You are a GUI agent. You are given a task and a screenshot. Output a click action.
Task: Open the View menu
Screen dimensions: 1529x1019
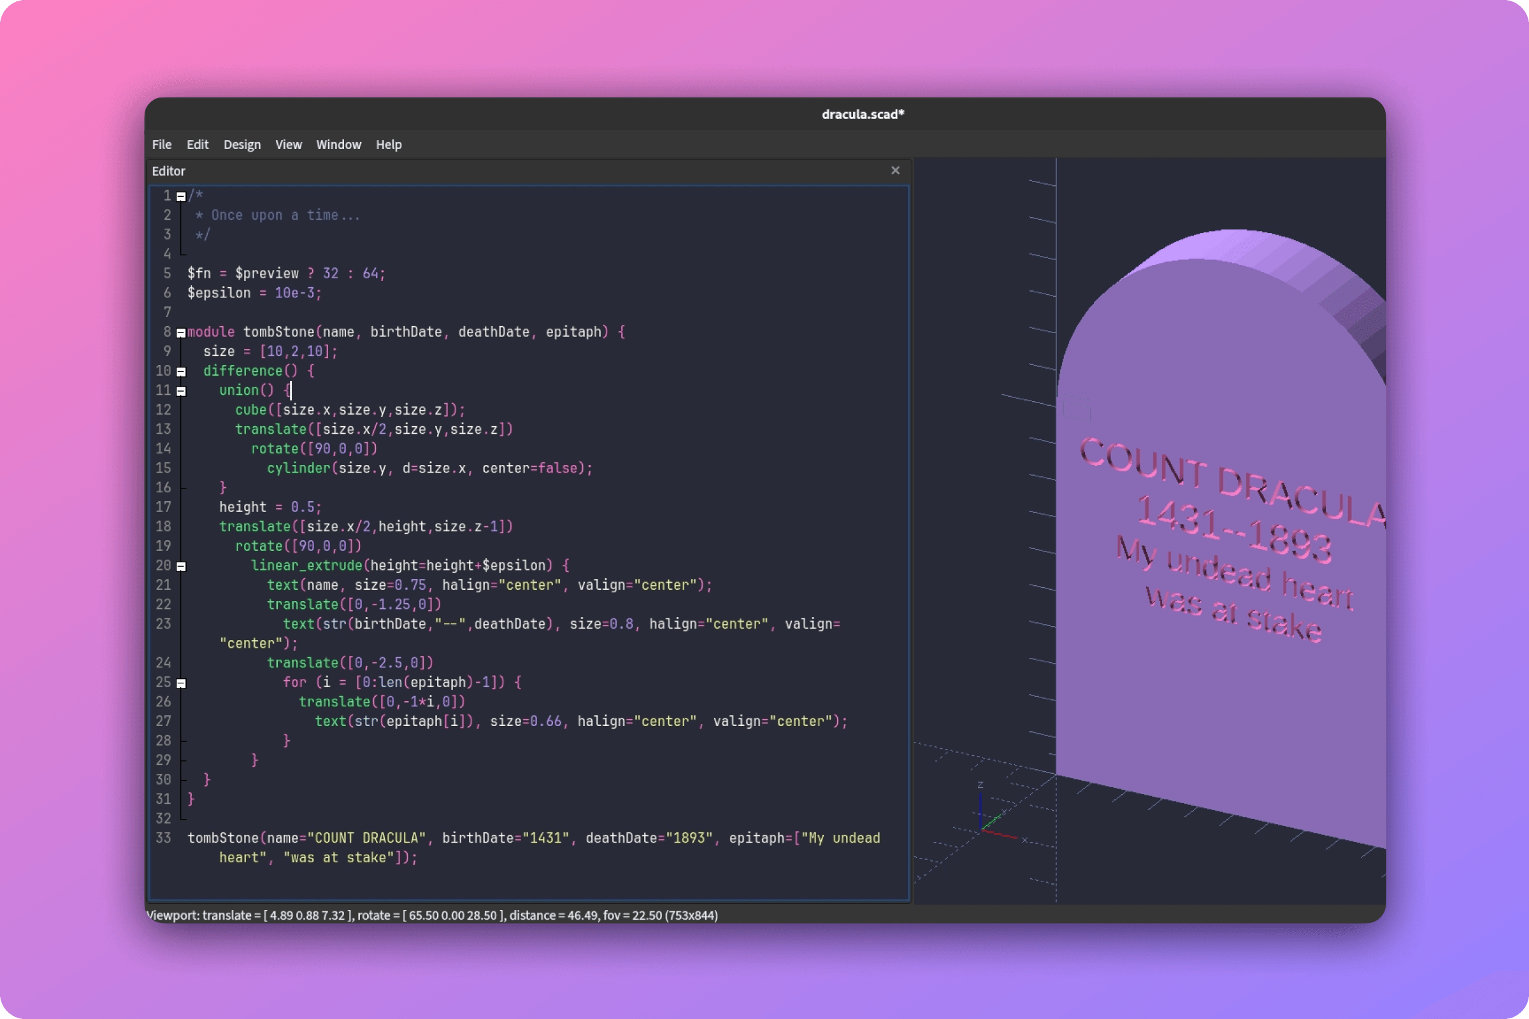(288, 145)
